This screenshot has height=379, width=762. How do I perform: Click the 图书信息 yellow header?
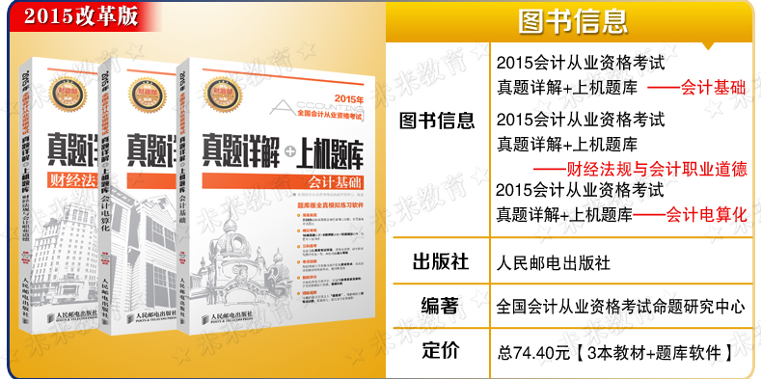coord(572,21)
